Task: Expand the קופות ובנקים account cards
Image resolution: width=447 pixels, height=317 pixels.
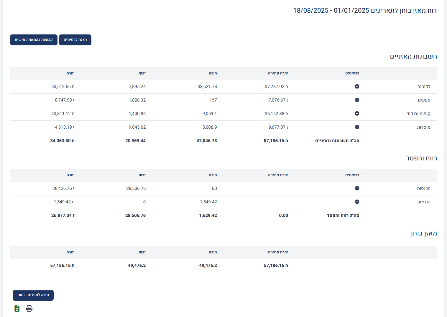Action: pos(357,114)
